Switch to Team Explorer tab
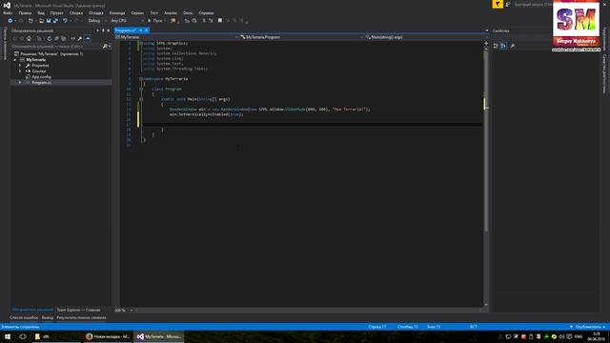Image resolution: width=610 pixels, height=343 pixels. point(78,310)
